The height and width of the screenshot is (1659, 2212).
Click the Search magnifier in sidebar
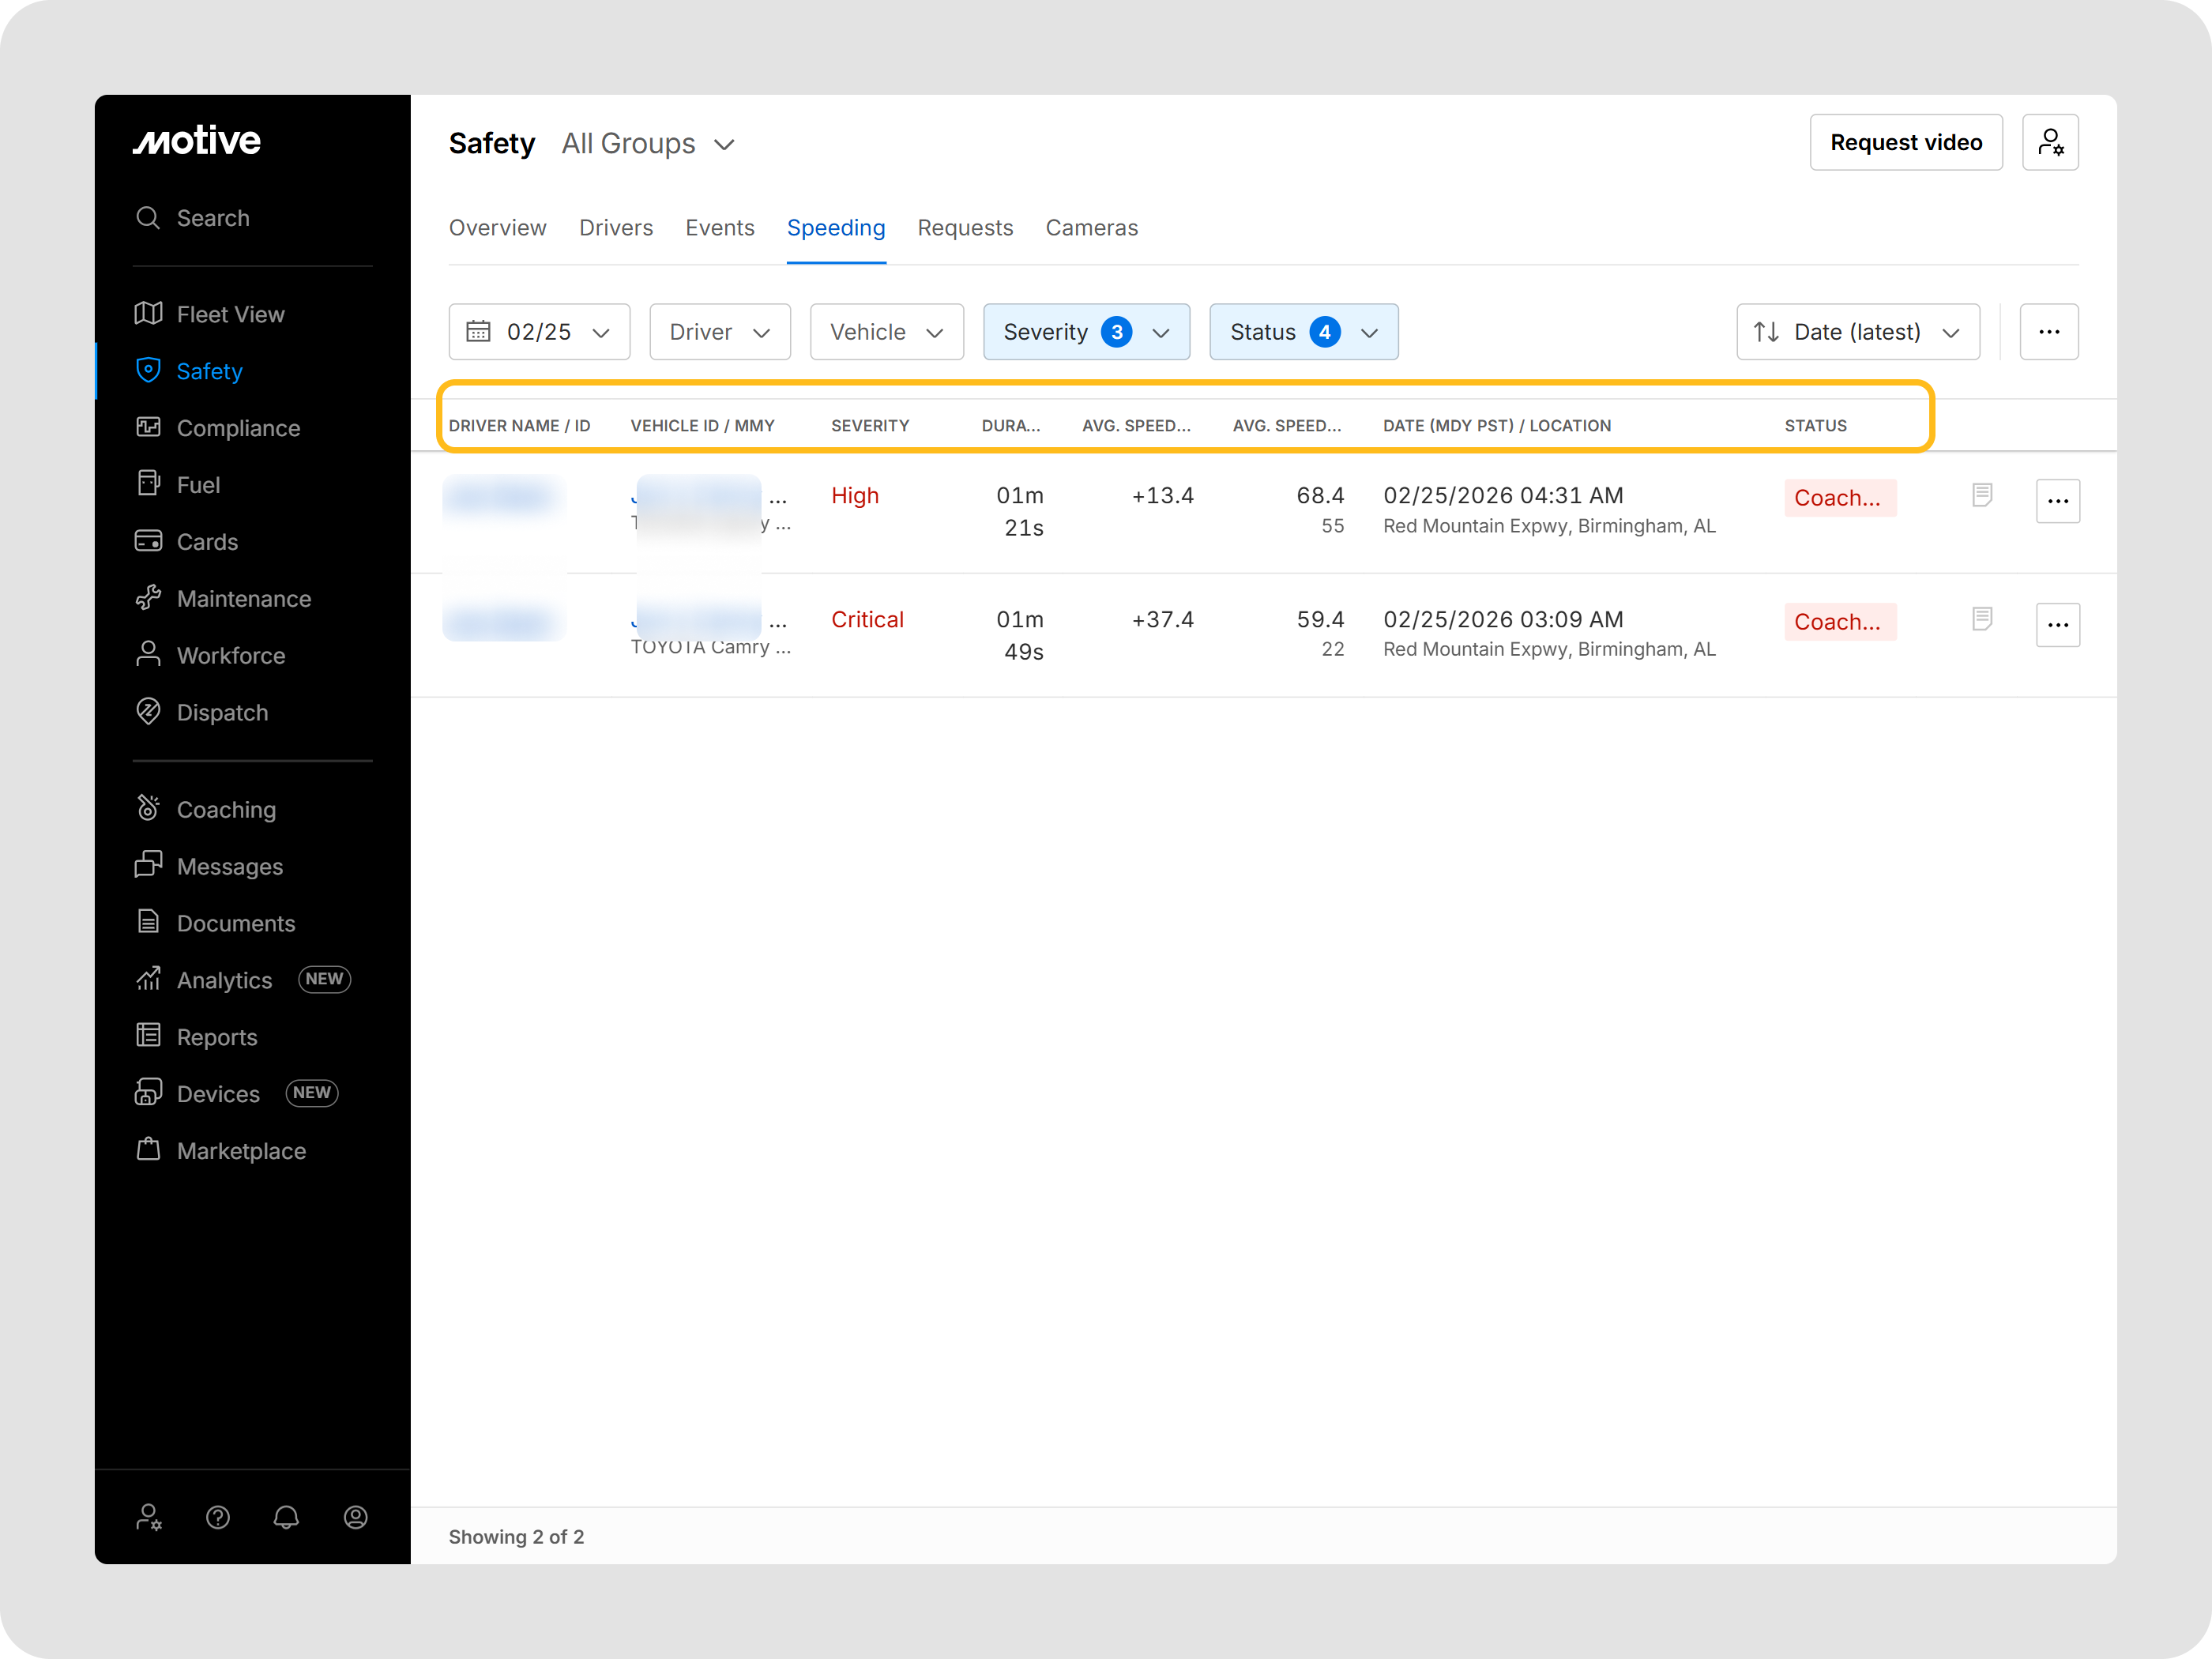coord(148,218)
